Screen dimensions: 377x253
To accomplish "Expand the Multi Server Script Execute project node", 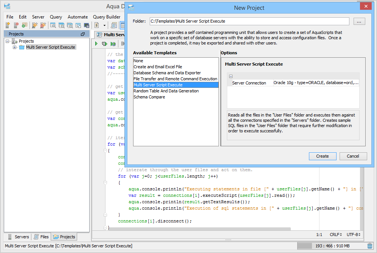I will point(15,47).
